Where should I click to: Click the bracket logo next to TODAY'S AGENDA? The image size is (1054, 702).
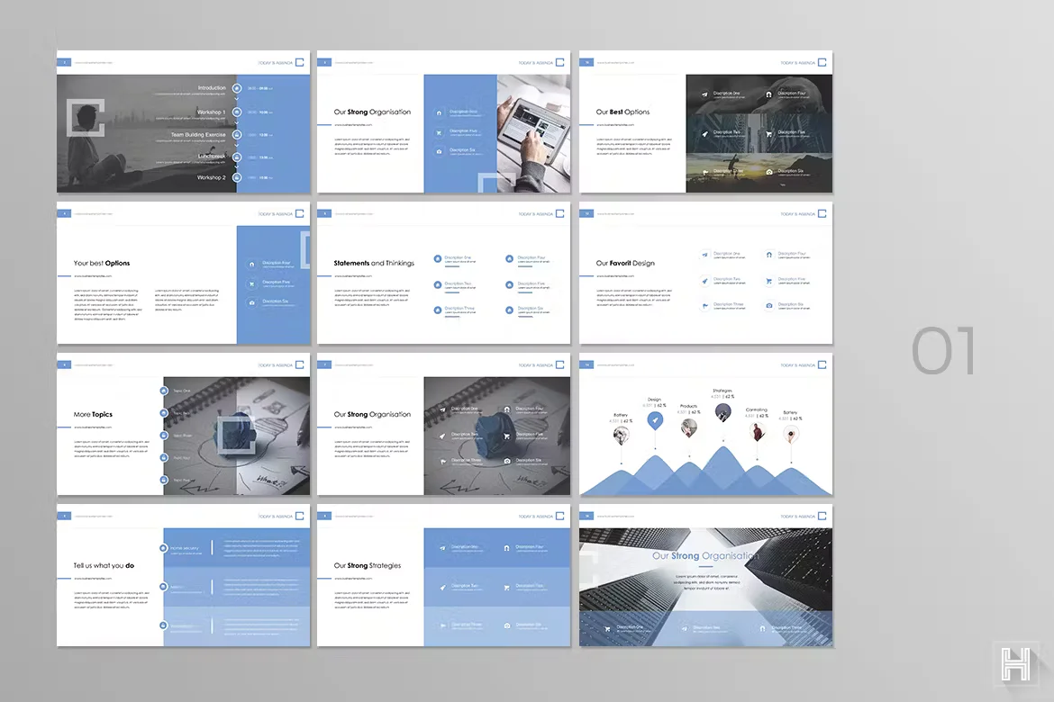pyautogui.click(x=299, y=62)
